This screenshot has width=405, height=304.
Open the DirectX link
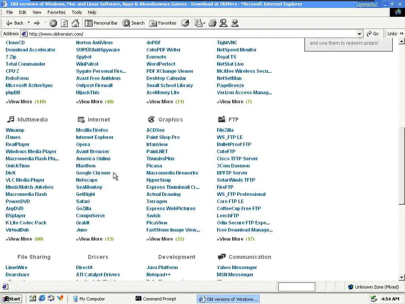pyautogui.click(x=84, y=267)
